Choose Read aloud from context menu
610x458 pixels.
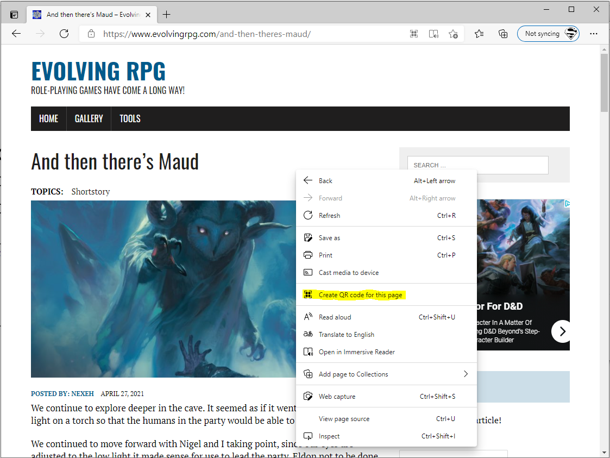[x=386, y=317]
